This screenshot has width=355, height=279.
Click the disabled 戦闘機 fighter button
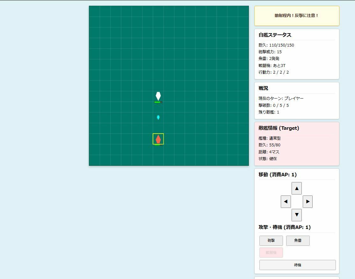coord(271,252)
